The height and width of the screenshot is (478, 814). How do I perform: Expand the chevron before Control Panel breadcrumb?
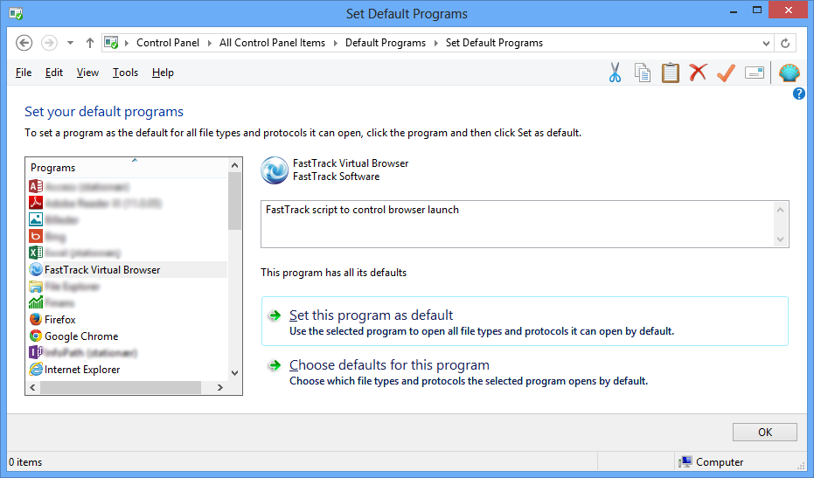[x=126, y=43]
